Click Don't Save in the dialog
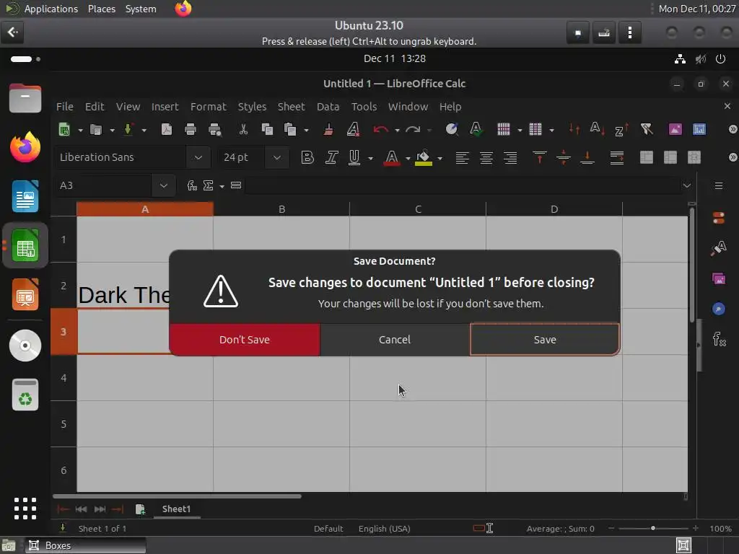739x554 pixels. point(245,340)
